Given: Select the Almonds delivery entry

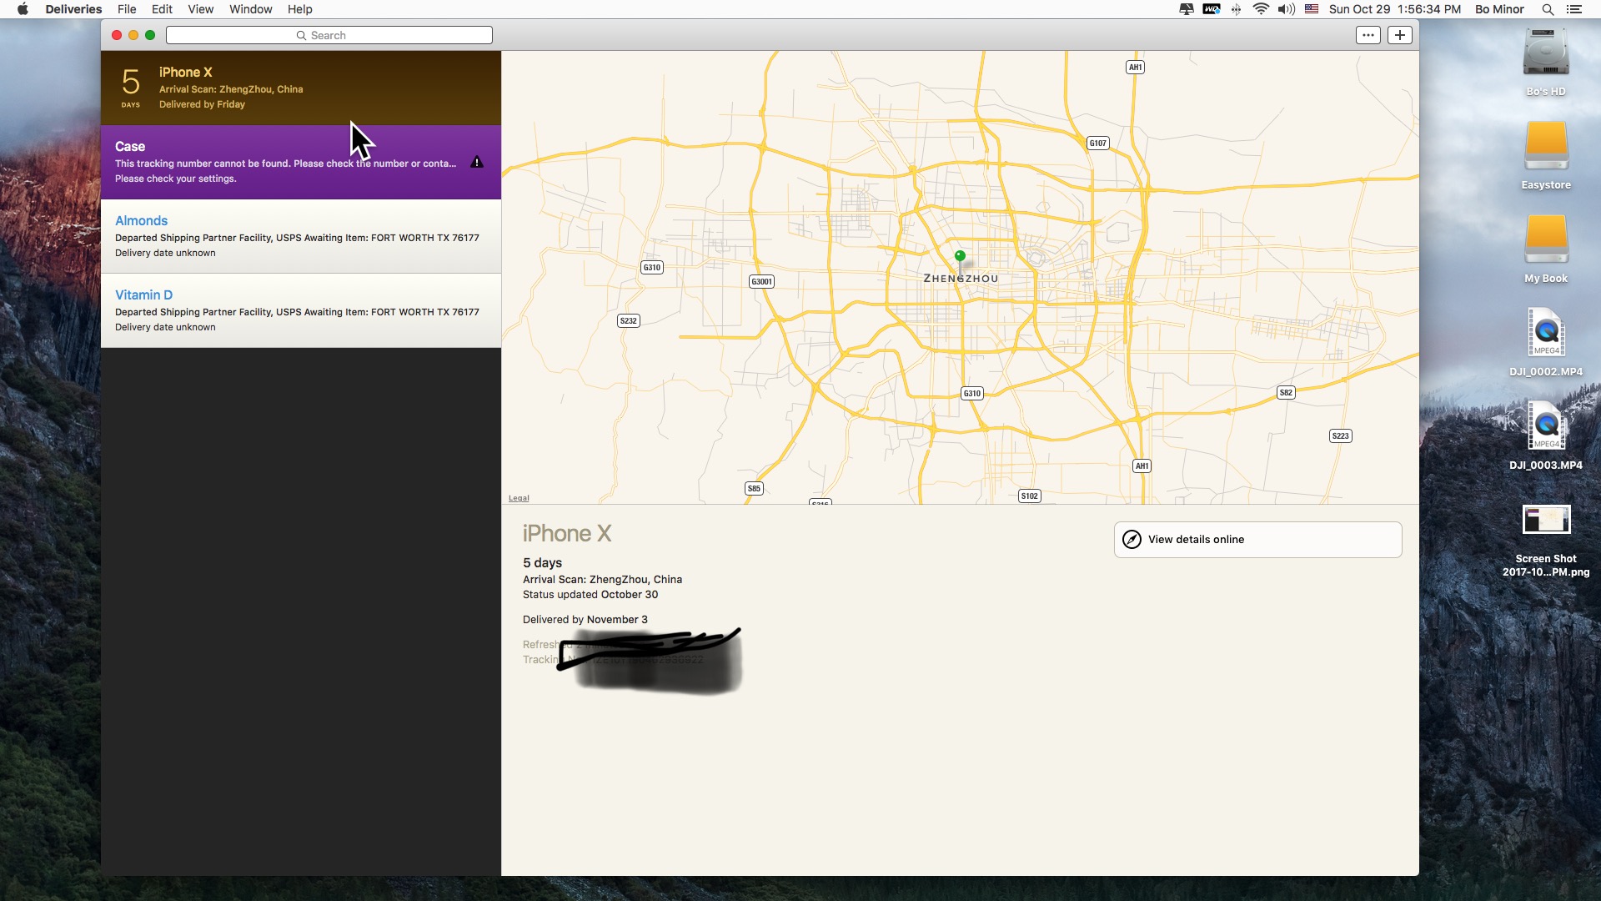Looking at the screenshot, I should click(300, 236).
